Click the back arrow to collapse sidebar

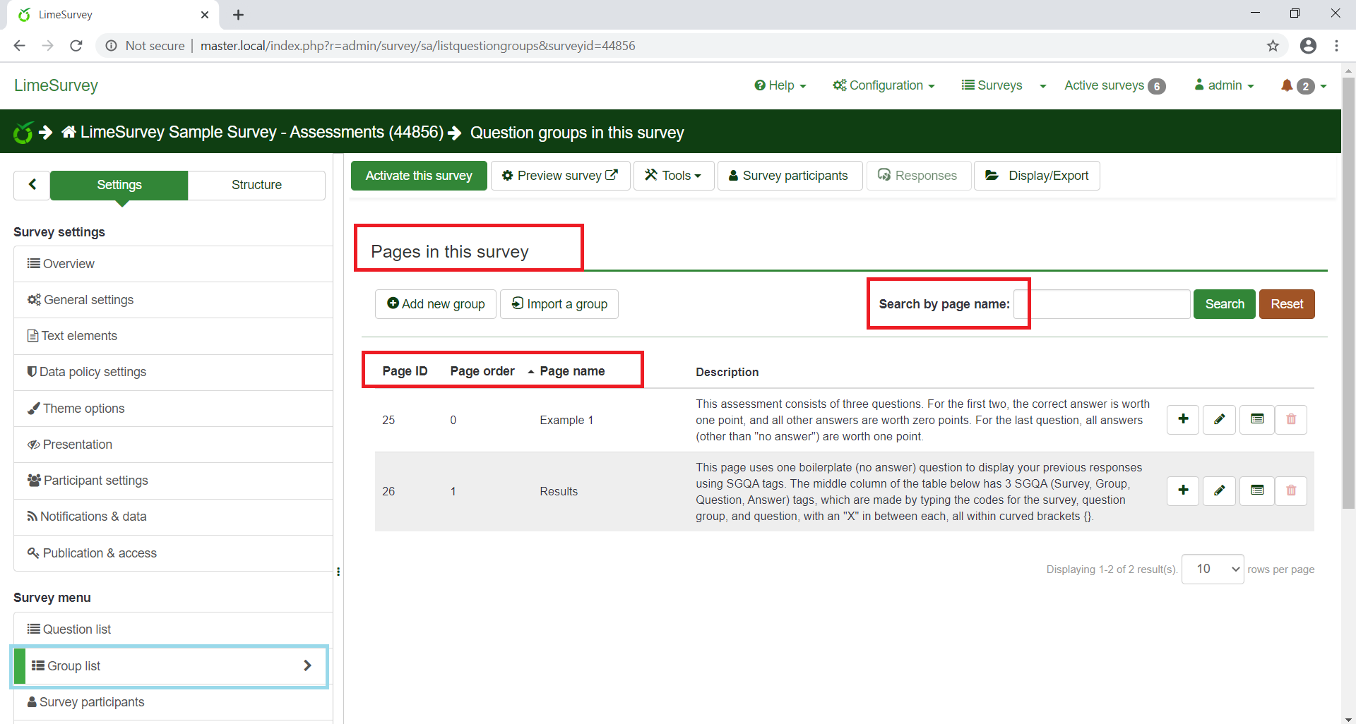tap(32, 185)
